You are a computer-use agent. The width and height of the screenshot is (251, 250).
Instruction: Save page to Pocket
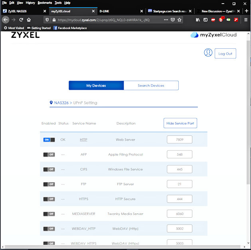click(173, 20)
